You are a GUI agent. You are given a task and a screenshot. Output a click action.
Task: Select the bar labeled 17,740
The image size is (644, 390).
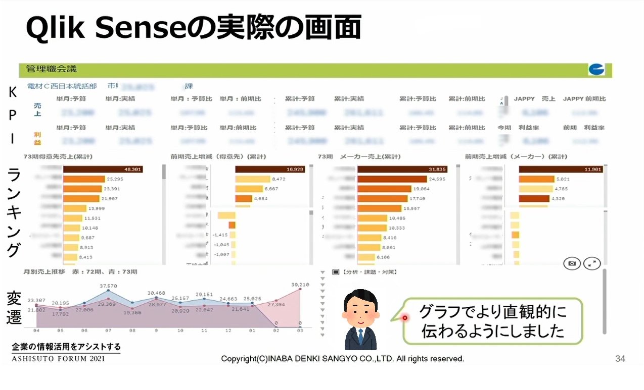(x=382, y=198)
